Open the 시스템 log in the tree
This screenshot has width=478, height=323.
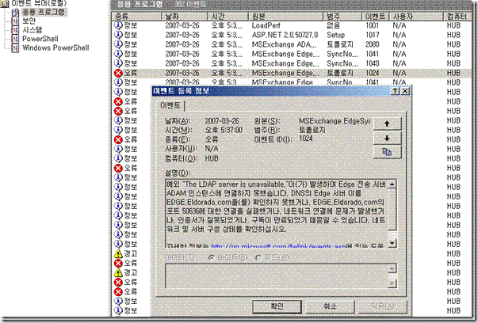tap(32, 30)
